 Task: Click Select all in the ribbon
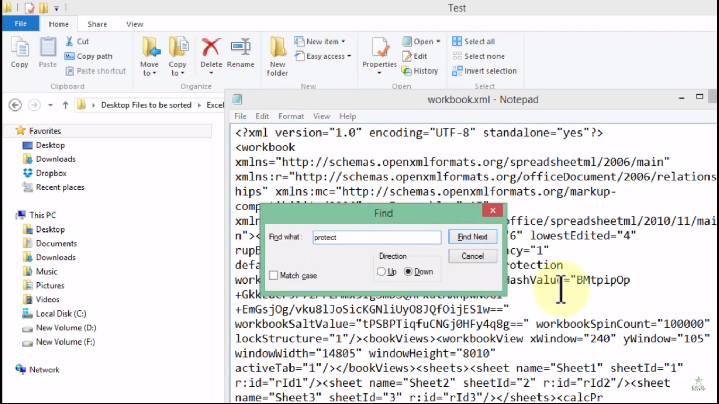tap(473, 41)
